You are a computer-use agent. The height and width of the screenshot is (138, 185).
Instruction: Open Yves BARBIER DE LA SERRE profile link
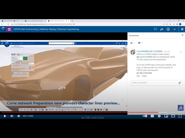[149, 51]
